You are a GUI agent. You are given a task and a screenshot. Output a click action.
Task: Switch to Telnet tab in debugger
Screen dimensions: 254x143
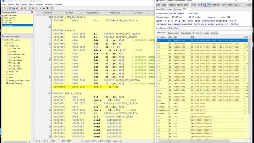(177, 9)
